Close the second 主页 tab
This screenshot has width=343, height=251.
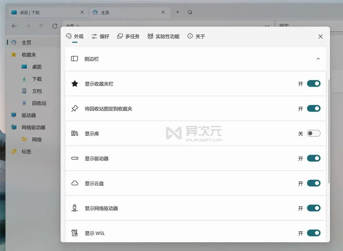coord(163,12)
